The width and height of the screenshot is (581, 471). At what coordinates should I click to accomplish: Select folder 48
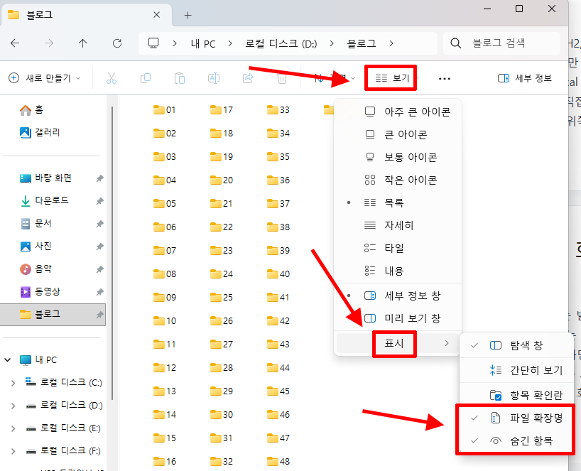278,462
